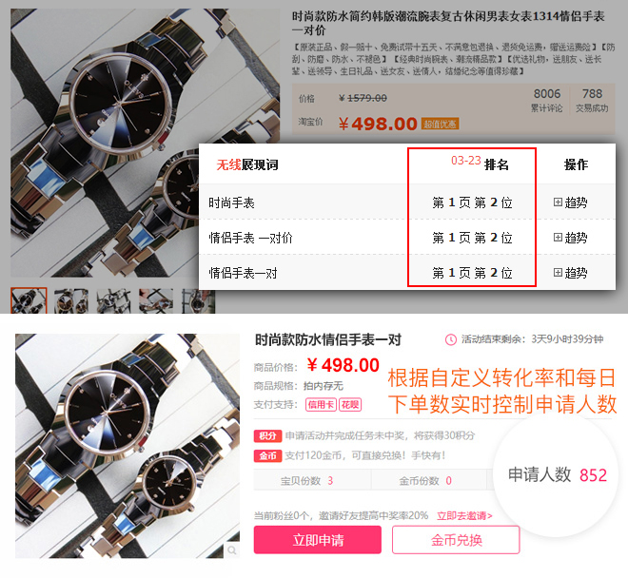Expand trend for 情侣手表 一对价 row
Viewport: 628px width, 578px height.
click(570, 238)
